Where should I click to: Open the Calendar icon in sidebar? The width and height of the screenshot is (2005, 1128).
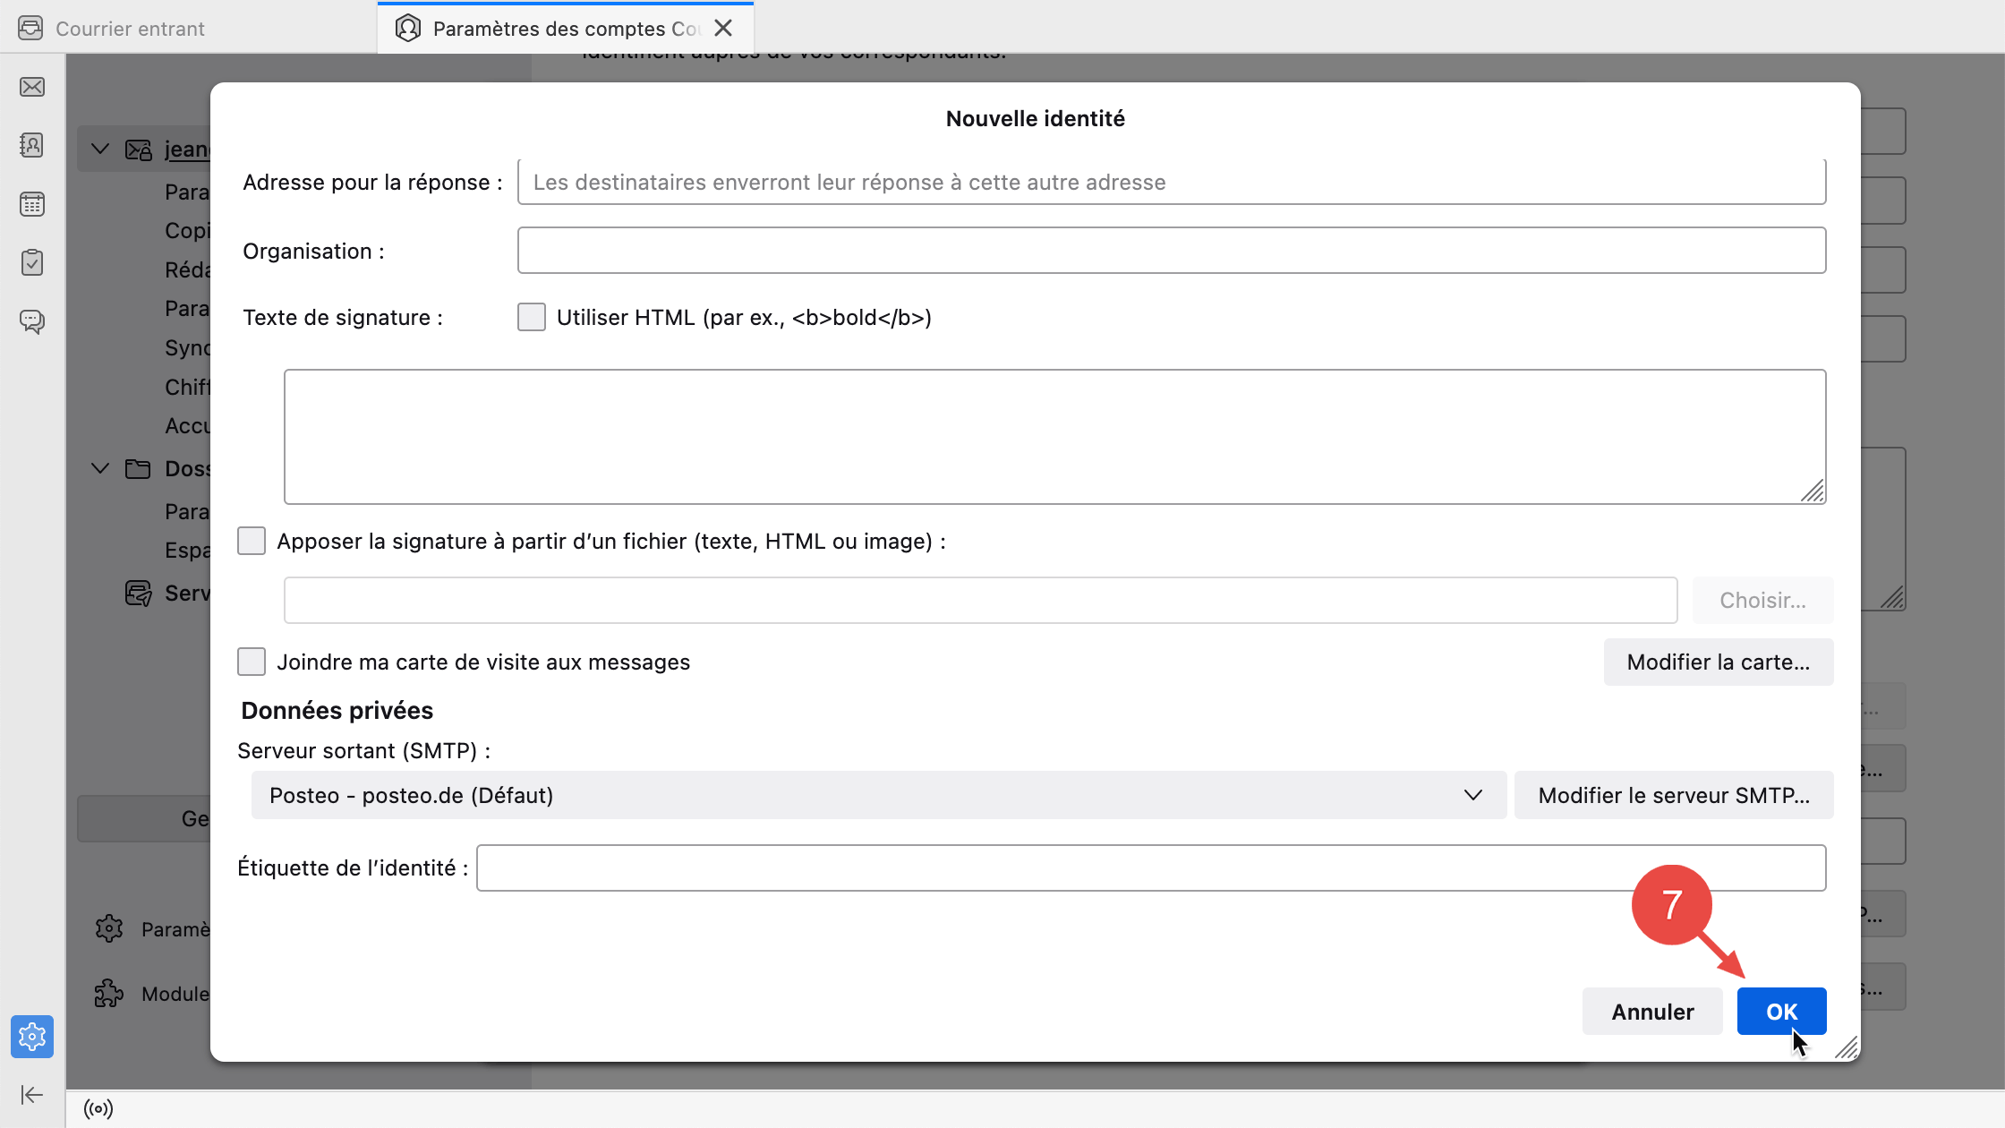pos(32,204)
